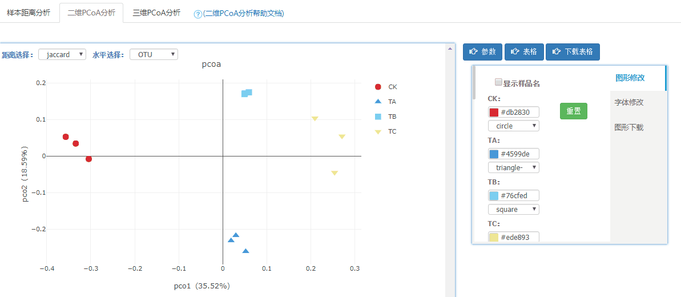Click the #db2830 color input field
Viewport: 681px width, 297px height.
(x=514, y=112)
